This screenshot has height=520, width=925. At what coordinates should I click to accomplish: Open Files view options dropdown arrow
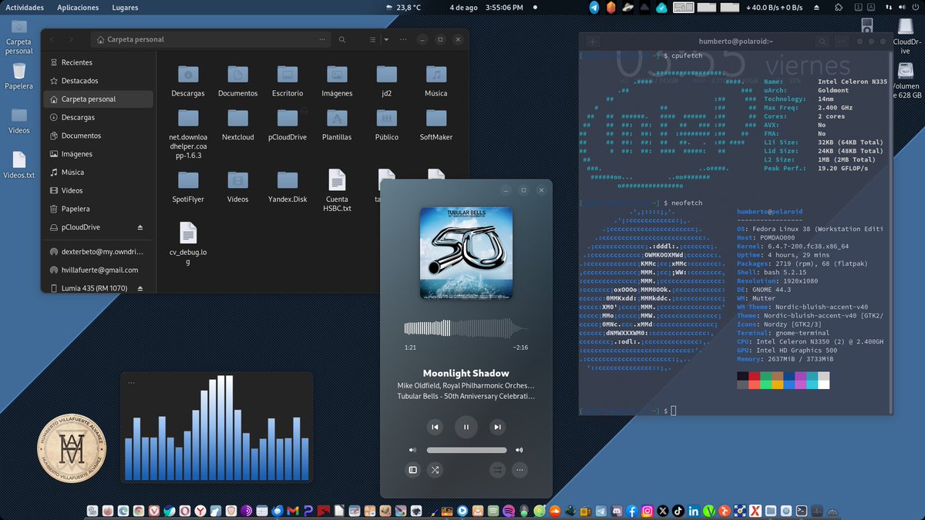386,39
